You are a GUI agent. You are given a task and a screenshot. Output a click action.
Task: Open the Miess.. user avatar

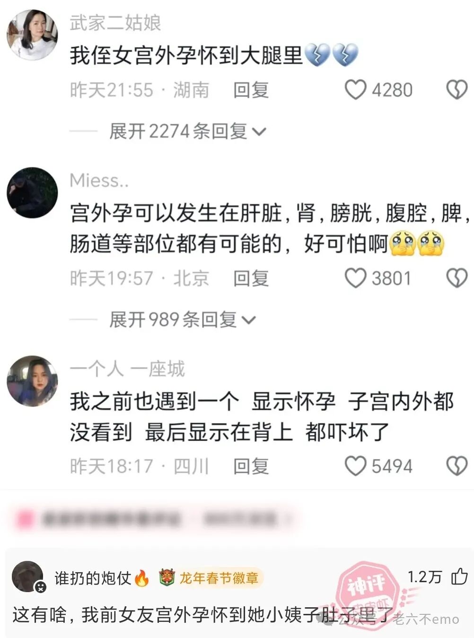[x=32, y=192]
